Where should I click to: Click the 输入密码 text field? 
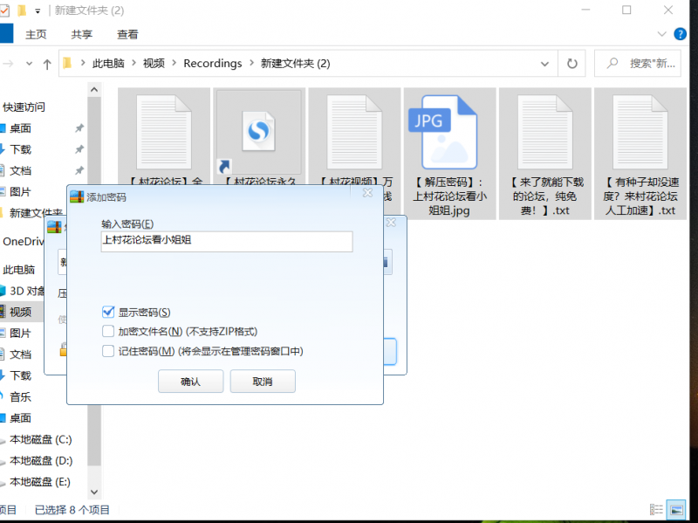[227, 241]
